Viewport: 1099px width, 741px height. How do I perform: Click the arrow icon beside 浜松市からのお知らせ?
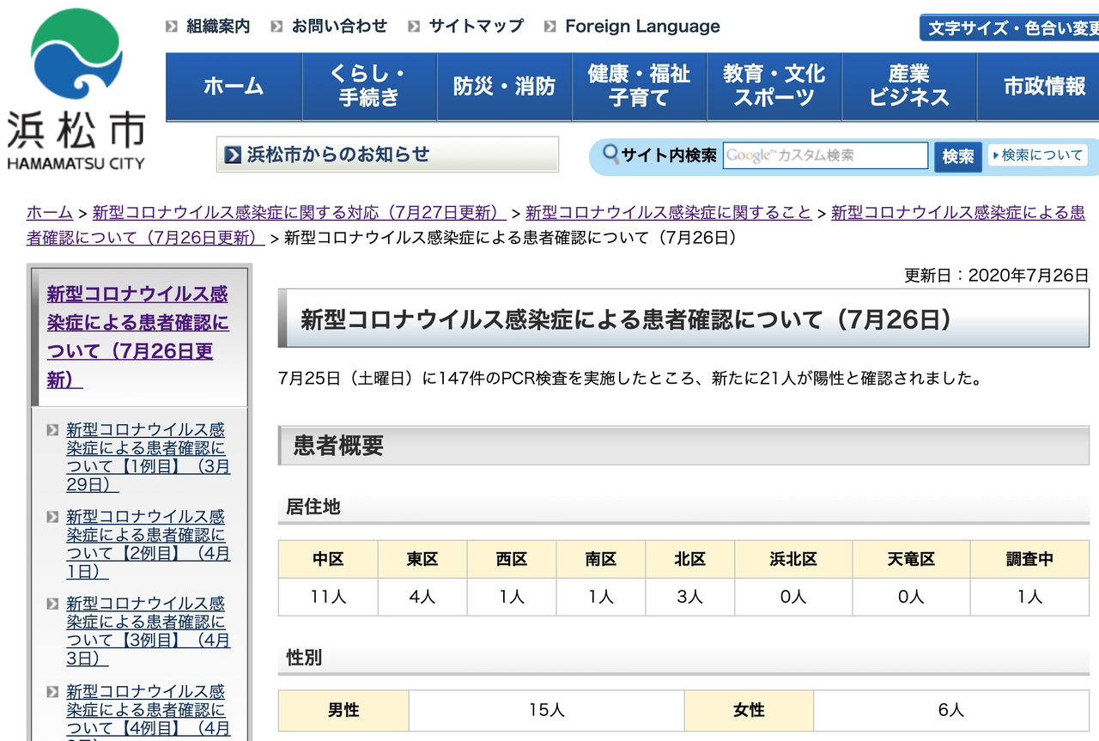click(233, 155)
